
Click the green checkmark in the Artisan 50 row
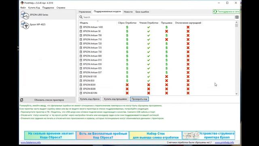[149, 31]
